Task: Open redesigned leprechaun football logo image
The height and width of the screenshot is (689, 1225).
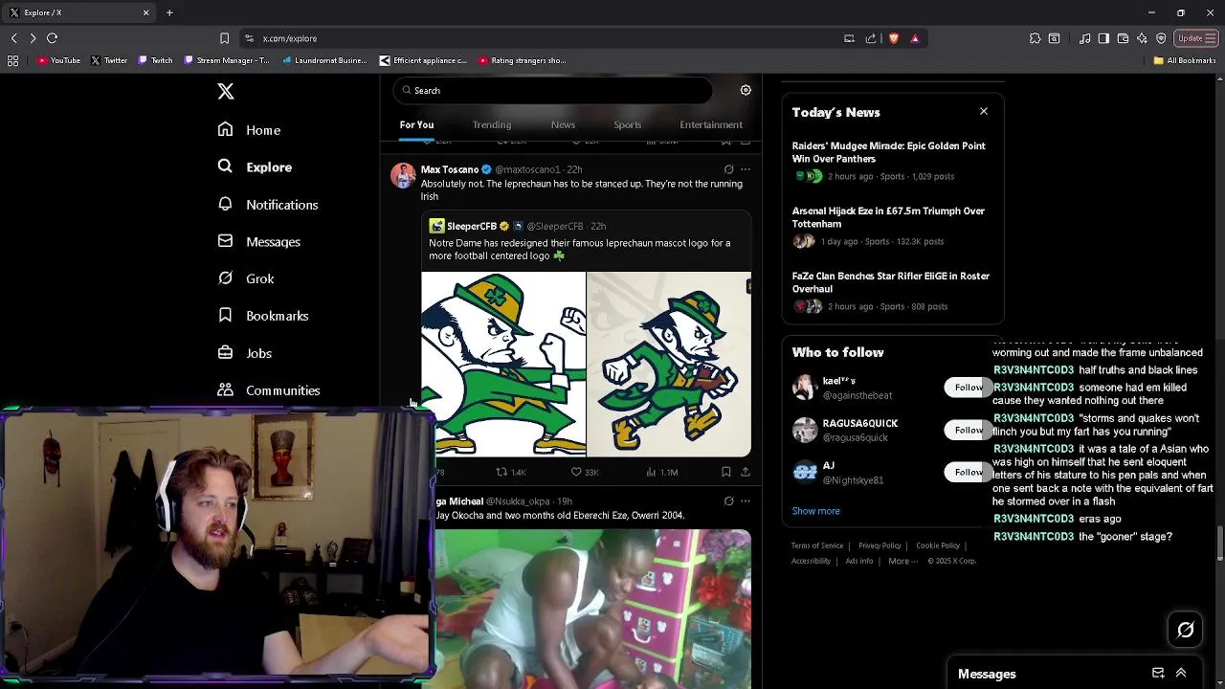Action: tap(669, 365)
